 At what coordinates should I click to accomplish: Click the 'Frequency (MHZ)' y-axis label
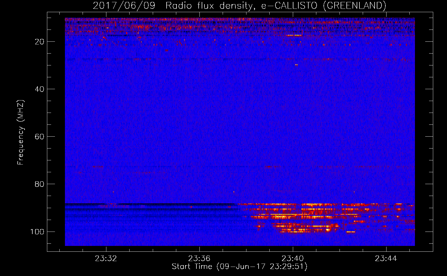[21, 132]
